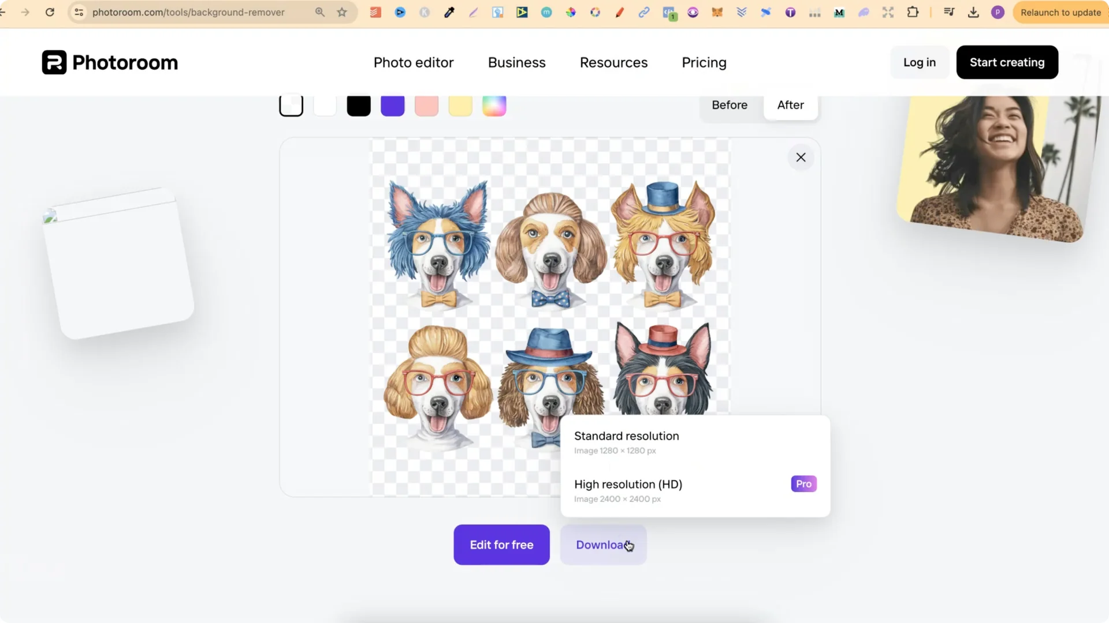
Task: Click the Edit for free button
Action: click(x=501, y=545)
